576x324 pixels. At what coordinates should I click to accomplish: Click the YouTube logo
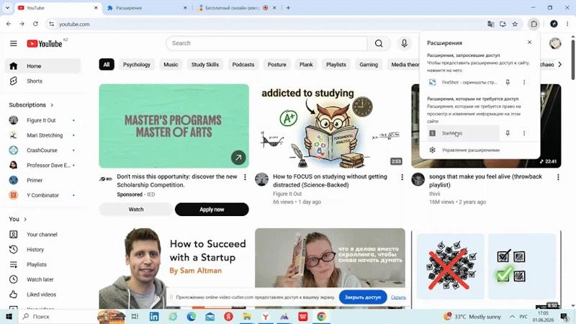45,44
